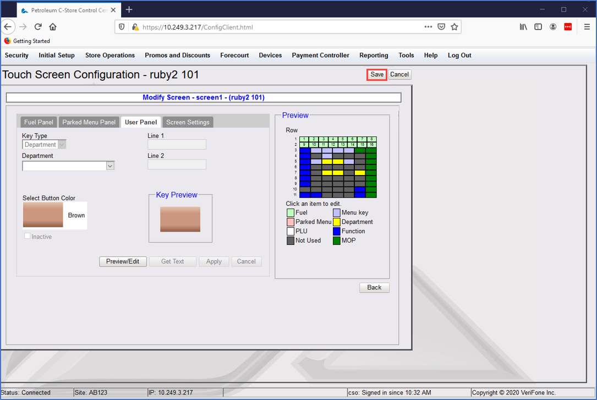Open the Security menu
Image resolution: width=597 pixels, height=400 pixels.
pyautogui.click(x=17, y=55)
